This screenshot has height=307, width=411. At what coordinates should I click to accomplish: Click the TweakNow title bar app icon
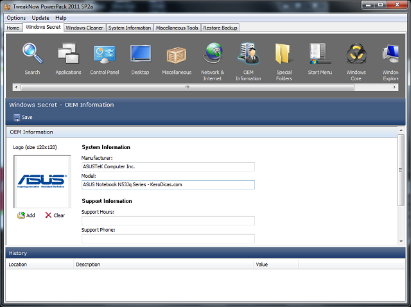(x=7, y=6)
